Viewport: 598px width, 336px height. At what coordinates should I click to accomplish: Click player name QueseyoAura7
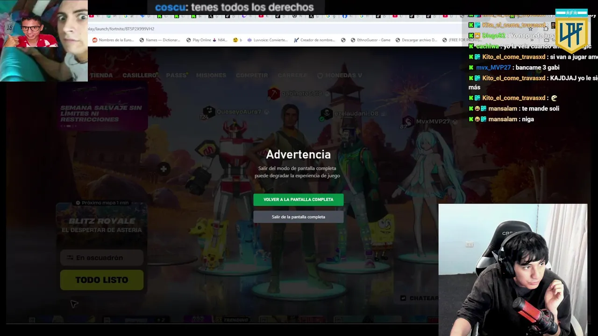point(239,112)
